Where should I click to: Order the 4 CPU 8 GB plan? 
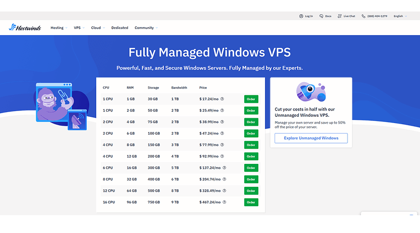(251, 145)
